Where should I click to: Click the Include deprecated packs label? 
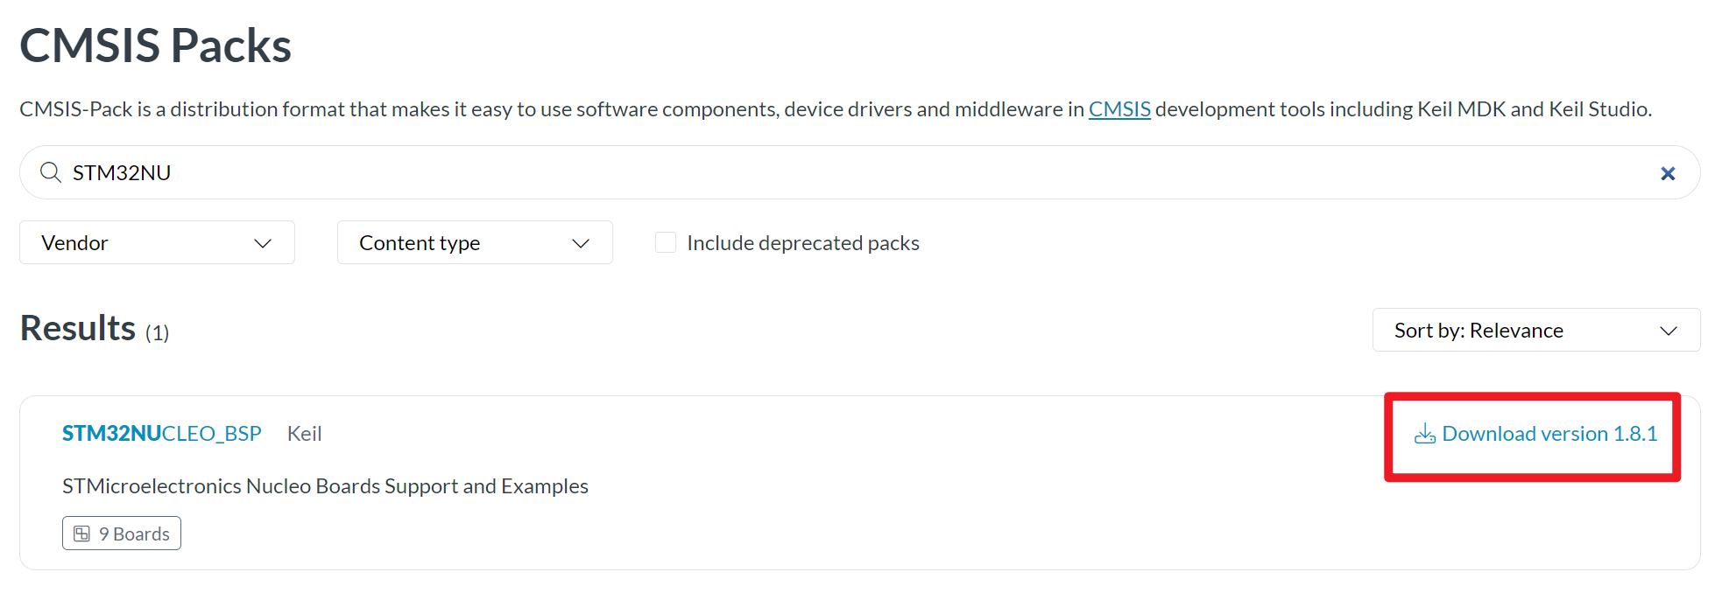(x=803, y=243)
